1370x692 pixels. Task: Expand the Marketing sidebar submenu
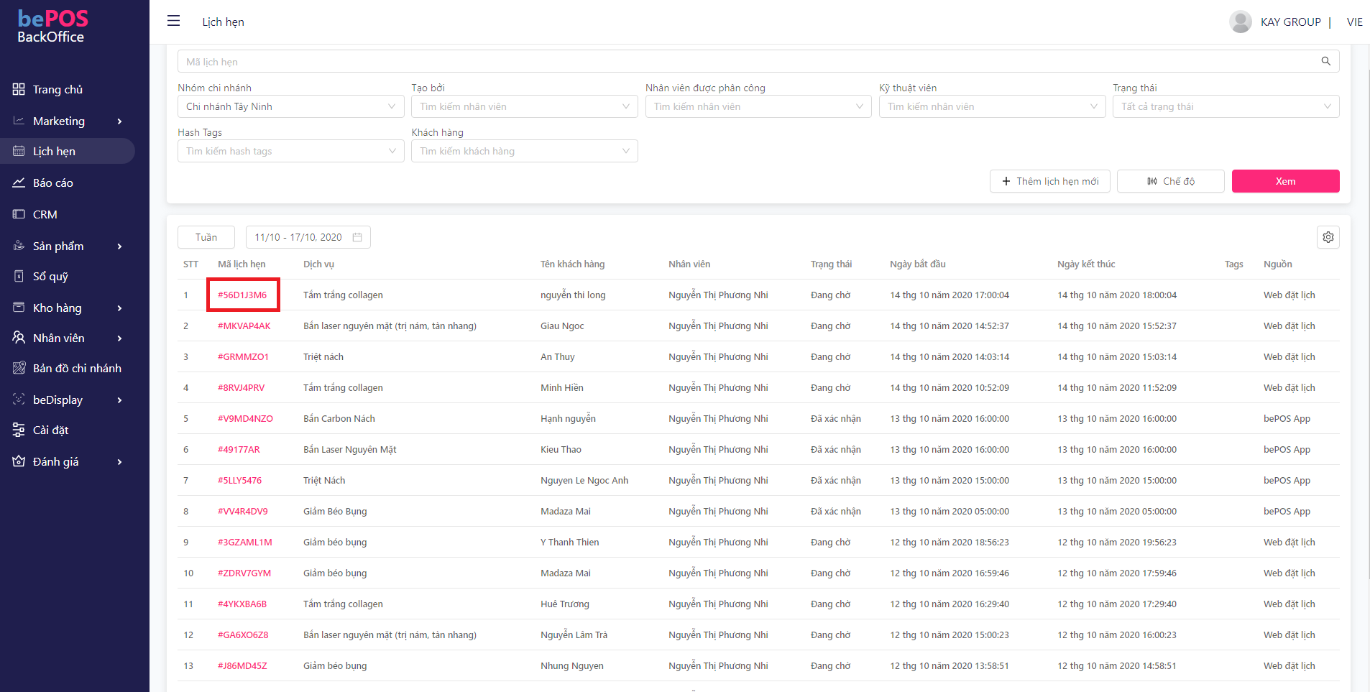coord(119,121)
